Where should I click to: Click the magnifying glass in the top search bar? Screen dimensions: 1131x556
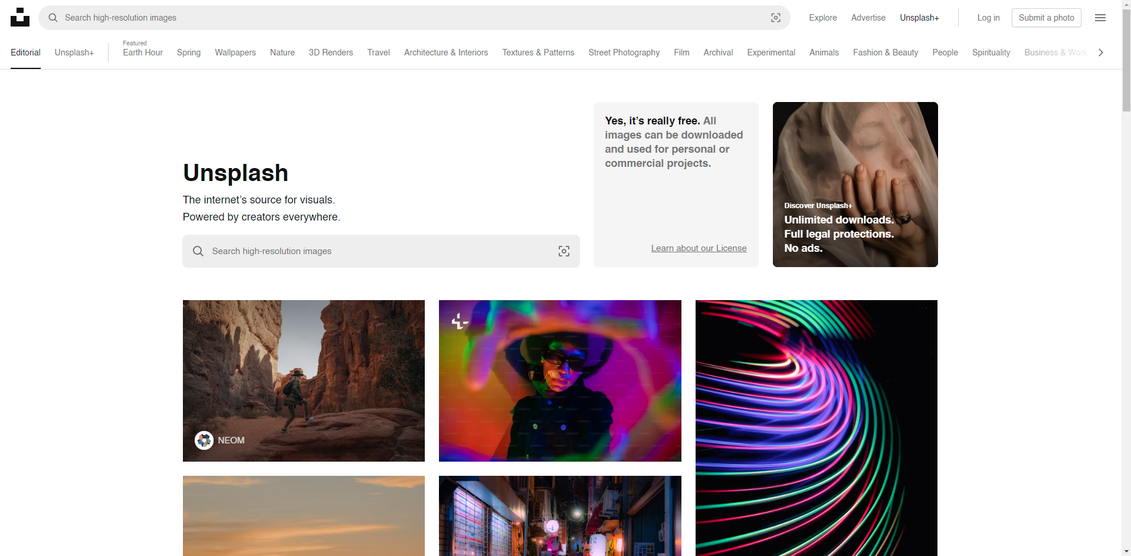[53, 18]
